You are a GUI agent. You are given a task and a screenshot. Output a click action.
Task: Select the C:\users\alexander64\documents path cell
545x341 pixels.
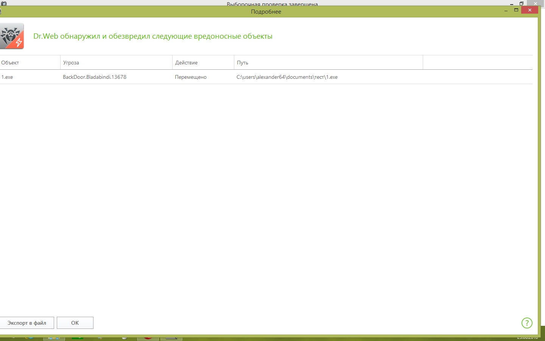[287, 77]
